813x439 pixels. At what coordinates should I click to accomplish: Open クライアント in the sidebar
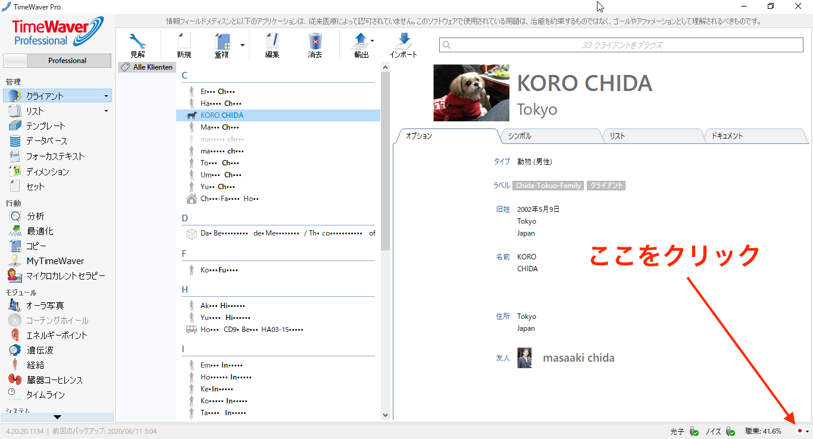57,96
